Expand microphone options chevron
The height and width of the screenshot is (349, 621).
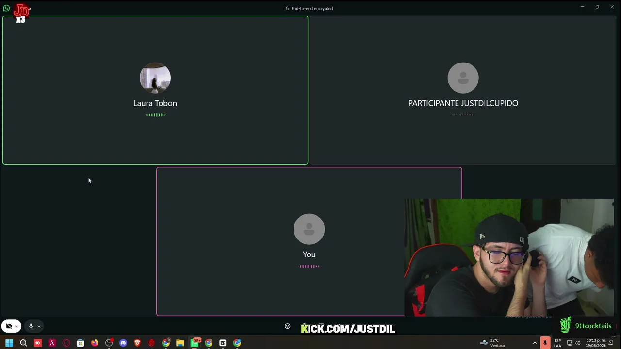coord(39,326)
